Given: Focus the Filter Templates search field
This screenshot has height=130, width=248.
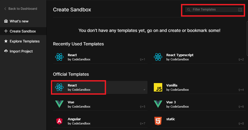Looking at the screenshot, I should click(214, 10).
